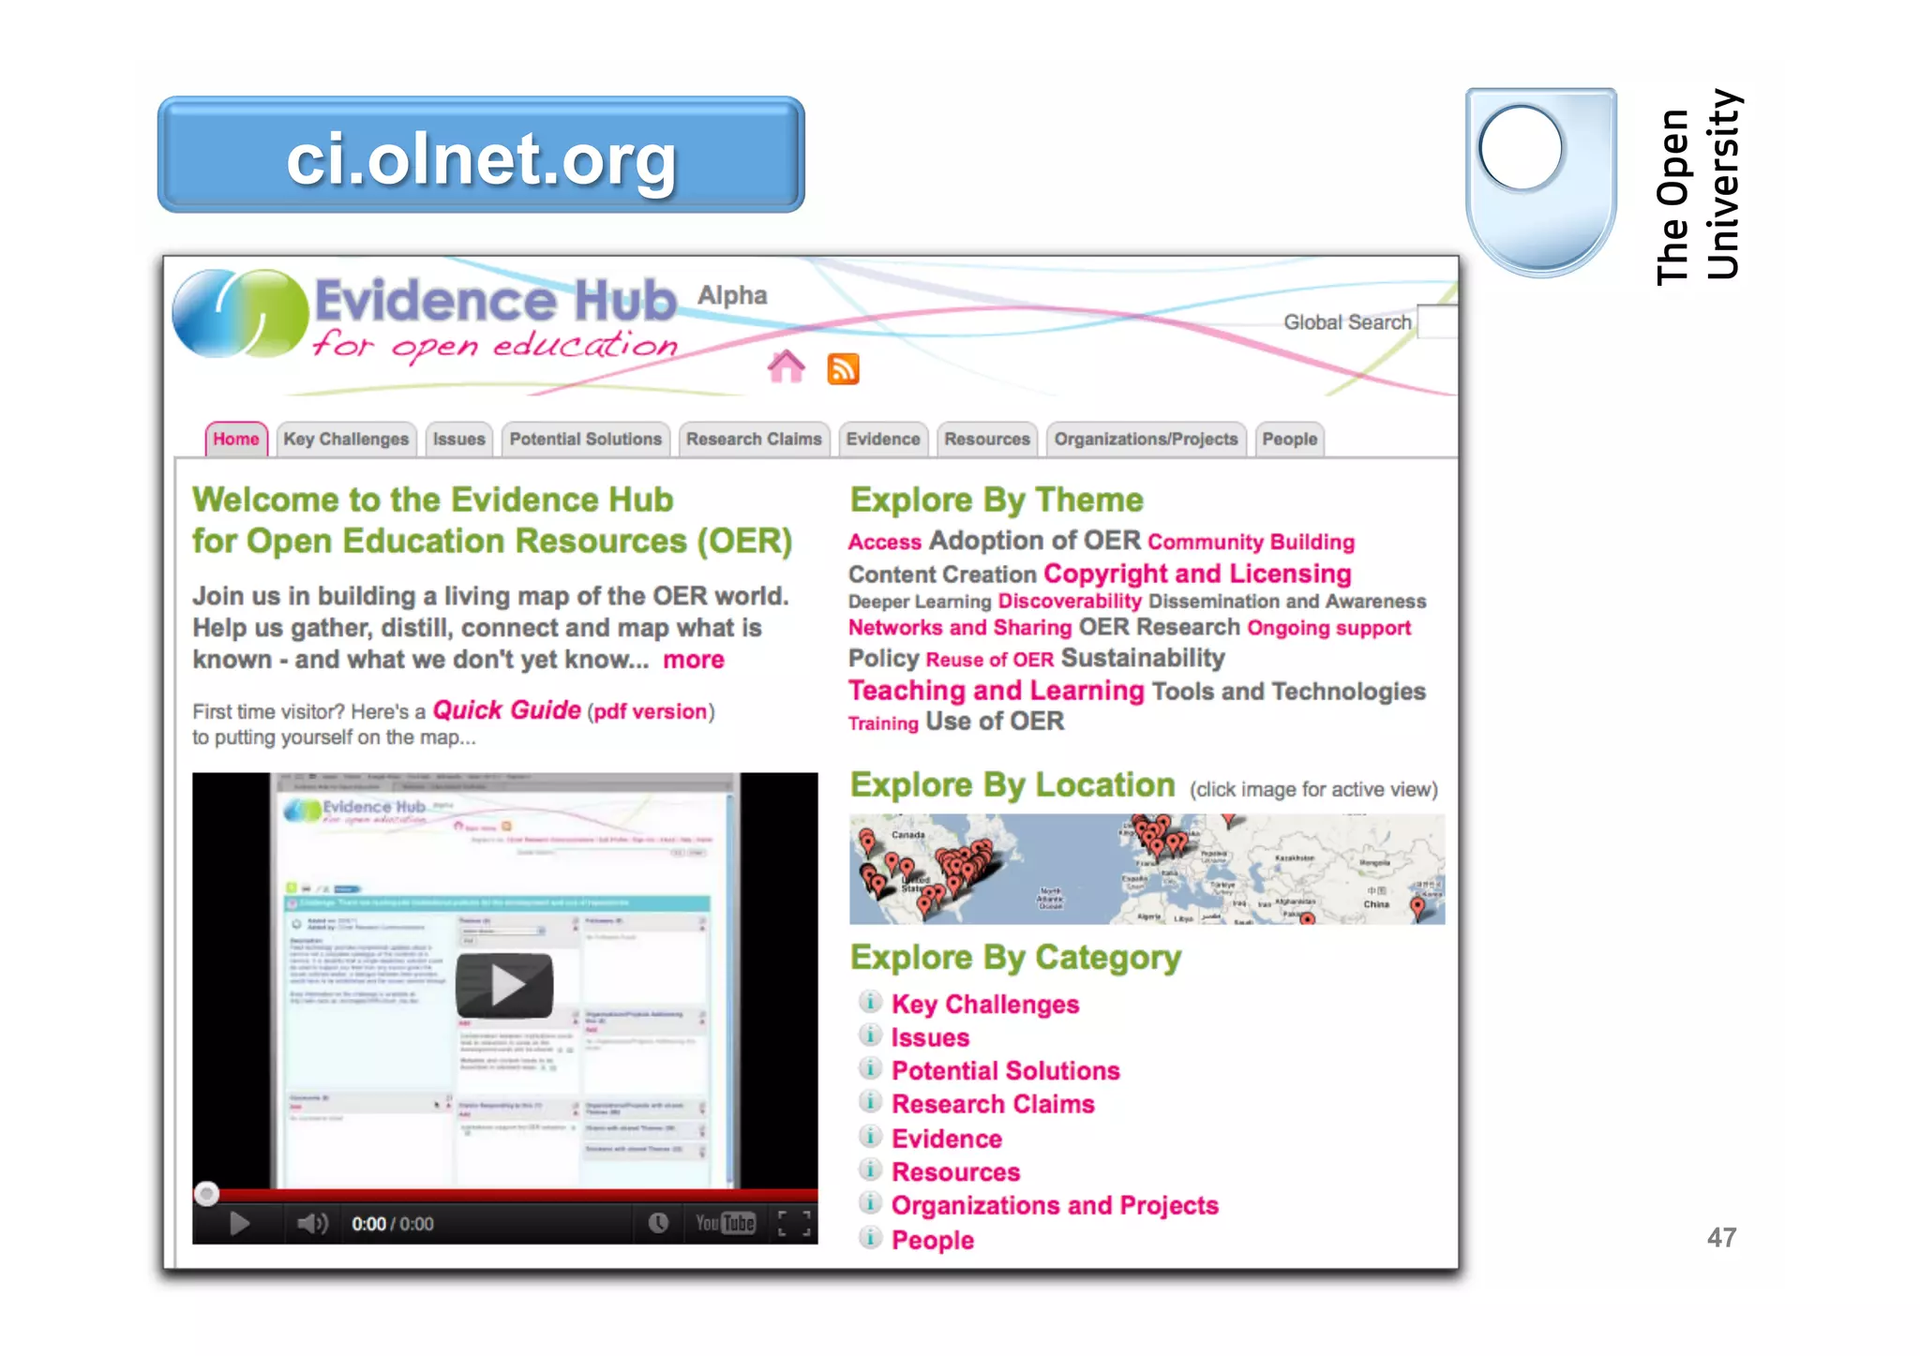
Task: Select Use of OER theme
Action: click(995, 721)
